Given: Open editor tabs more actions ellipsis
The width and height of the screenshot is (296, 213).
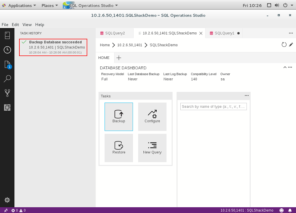Looking at the screenshot, I should click(x=291, y=33).
